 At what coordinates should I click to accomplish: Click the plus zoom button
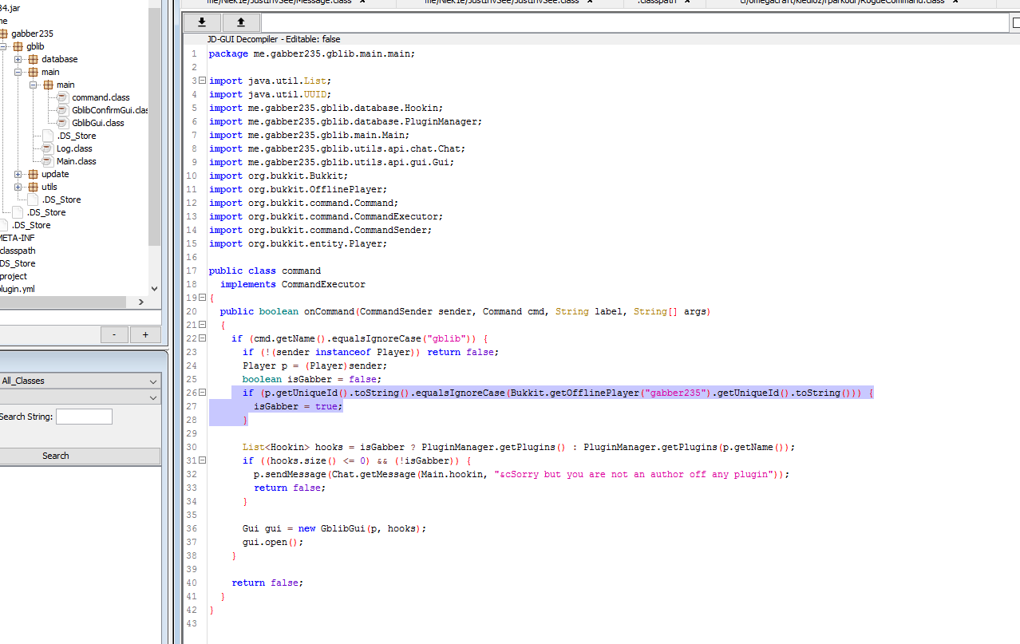pyautogui.click(x=144, y=334)
